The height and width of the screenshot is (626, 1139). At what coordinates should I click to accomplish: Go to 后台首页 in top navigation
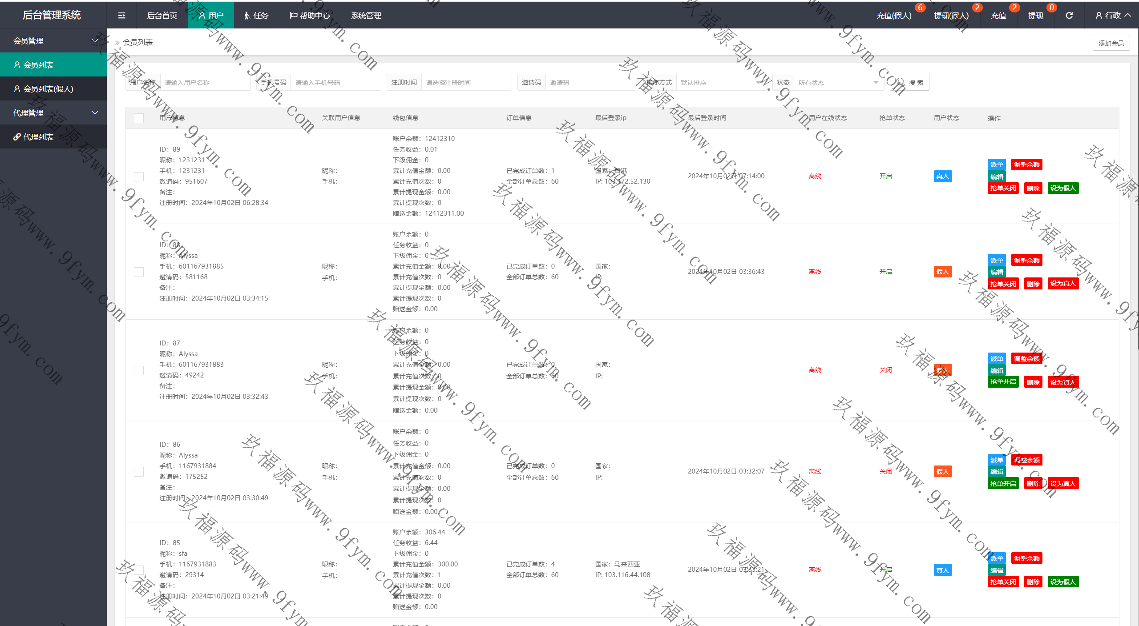(x=162, y=16)
